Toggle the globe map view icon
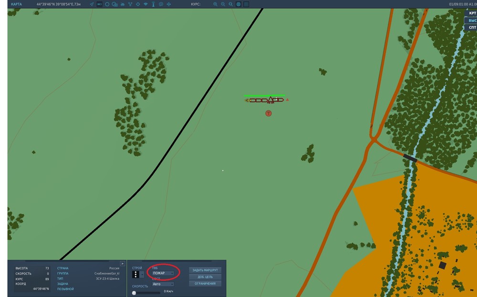This screenshot has height=297, width=477. click(238, 4)
